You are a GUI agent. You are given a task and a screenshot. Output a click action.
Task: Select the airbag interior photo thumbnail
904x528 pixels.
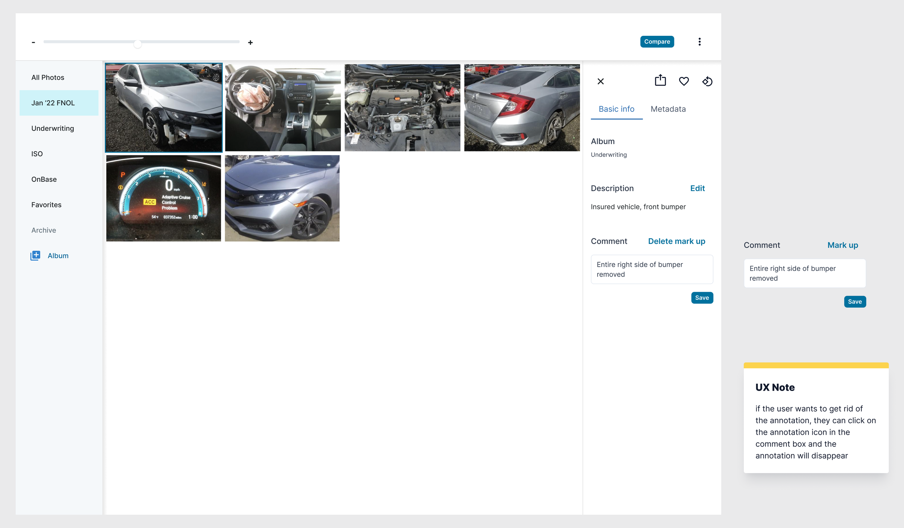point(282,108)
